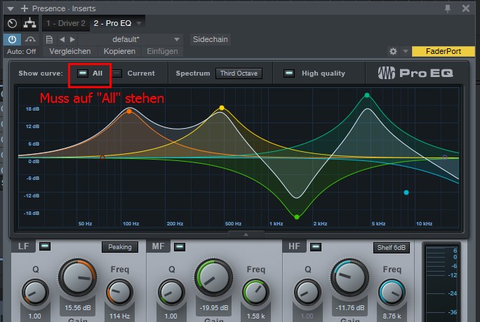The image size is (480, 322).
Task: Pin the plugin window with pin icon
Action: click(448, 8)
